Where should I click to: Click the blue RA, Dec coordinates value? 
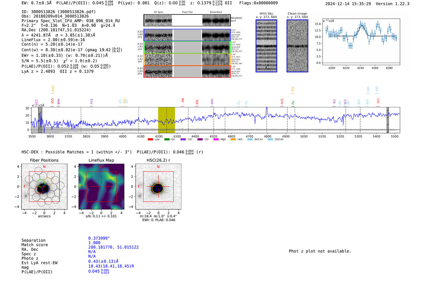113,247
